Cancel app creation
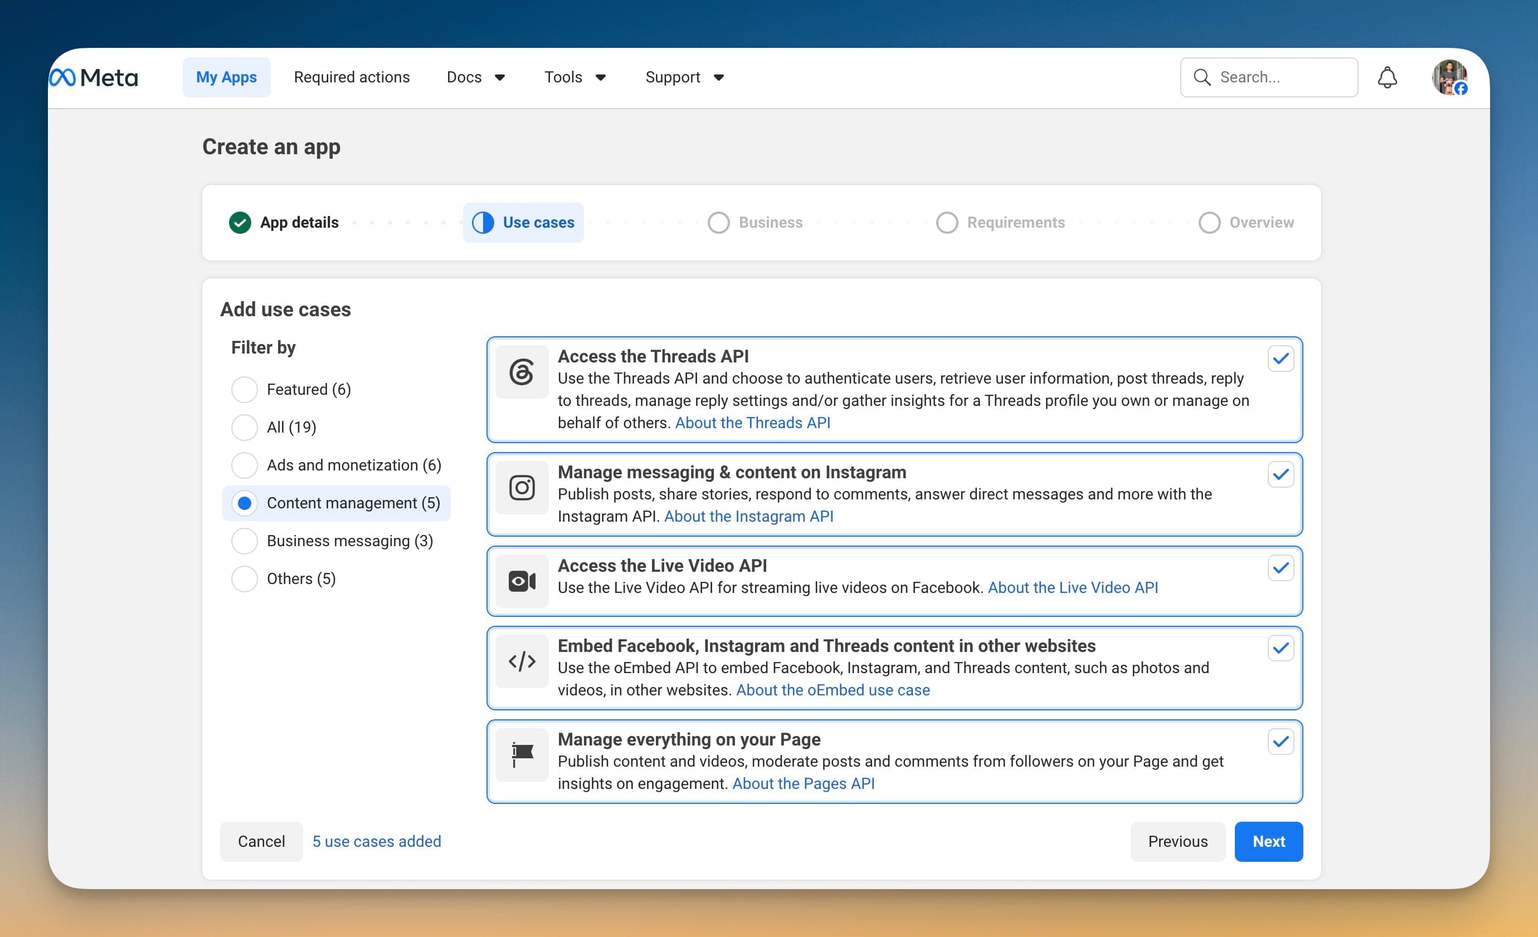 (x=261, y=842)
